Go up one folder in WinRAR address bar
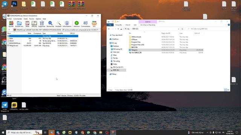 tap(9, 30)
